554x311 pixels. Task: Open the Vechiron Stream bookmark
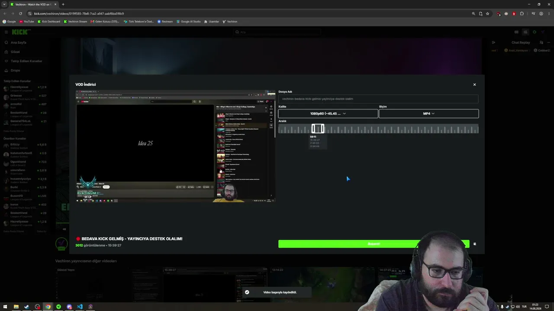[75, 22]
